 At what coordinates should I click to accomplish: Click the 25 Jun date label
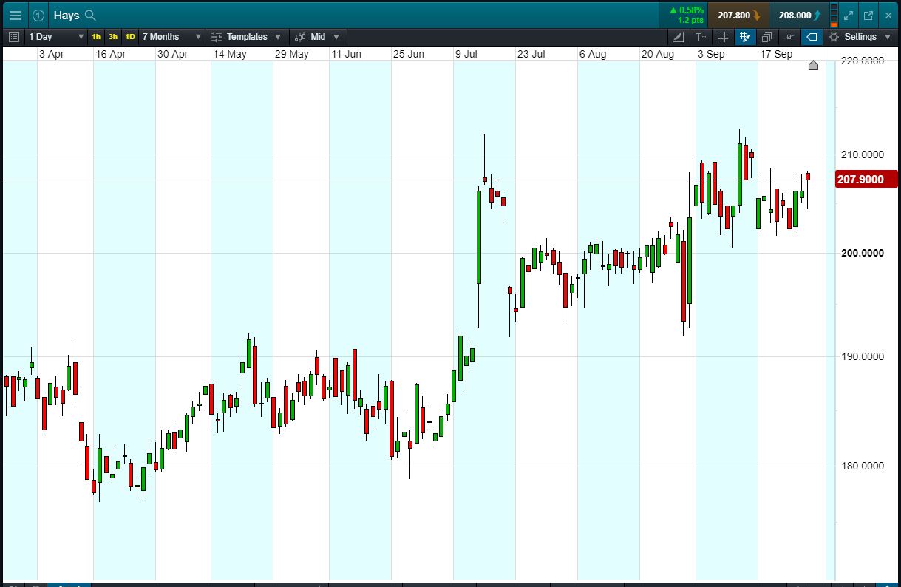coord(408,54)
